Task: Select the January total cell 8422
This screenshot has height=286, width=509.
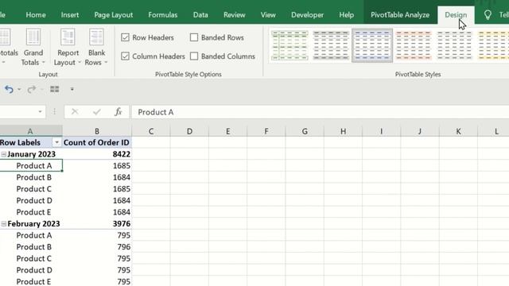Action: click(97, 154)
